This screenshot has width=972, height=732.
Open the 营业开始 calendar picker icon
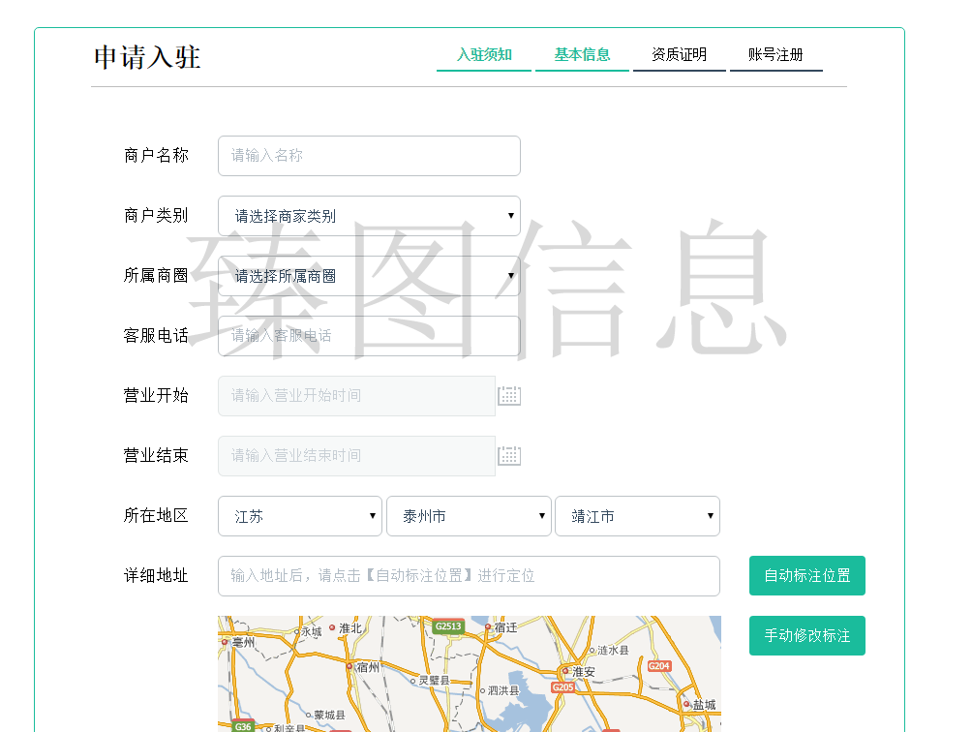[x=509, y=395]
